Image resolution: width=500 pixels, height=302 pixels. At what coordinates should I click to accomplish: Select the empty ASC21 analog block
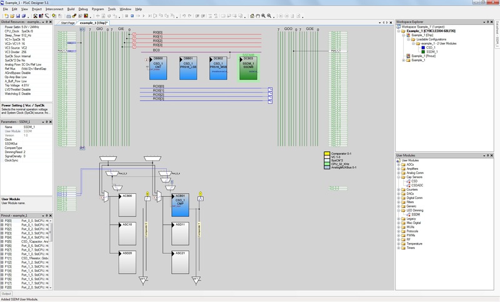pyautogui.click(x=180, y=262)
